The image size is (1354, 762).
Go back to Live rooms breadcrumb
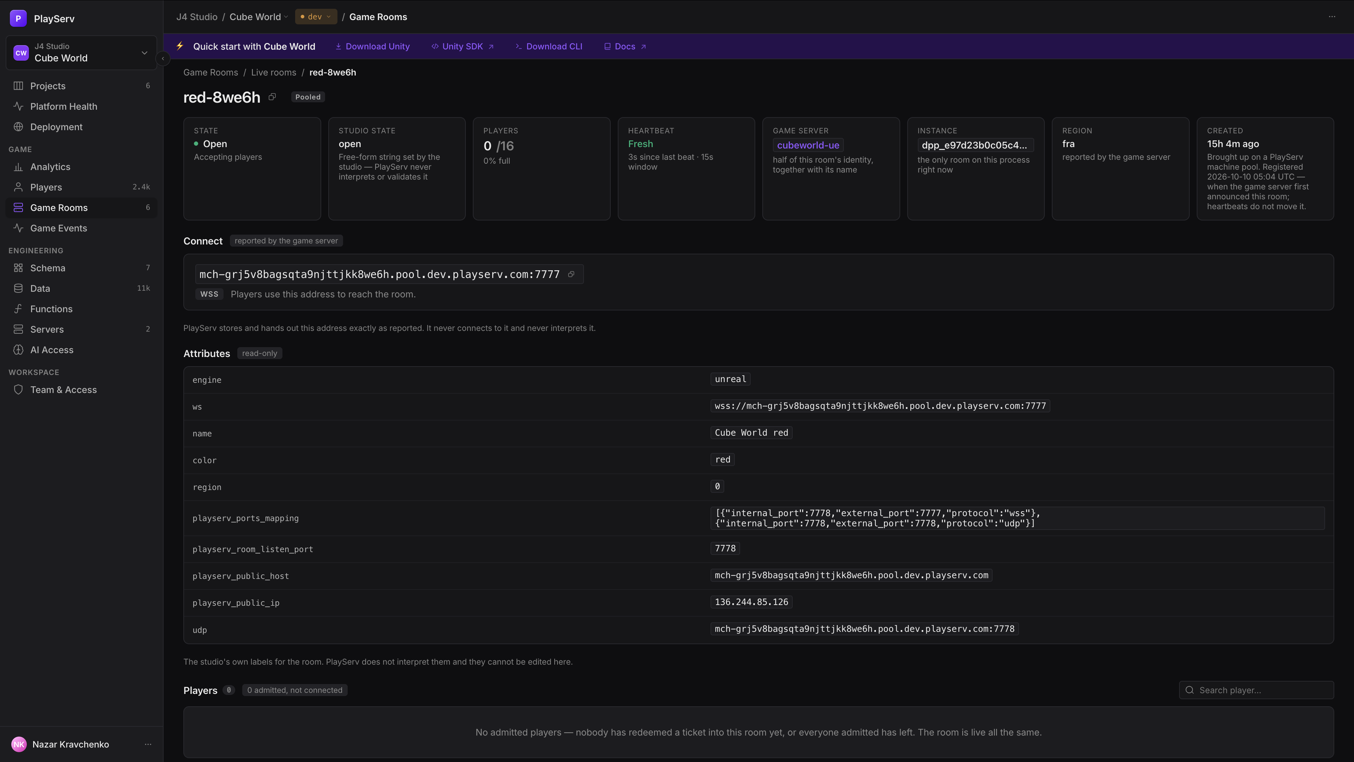pyautogui.click(x=273, y=73)
